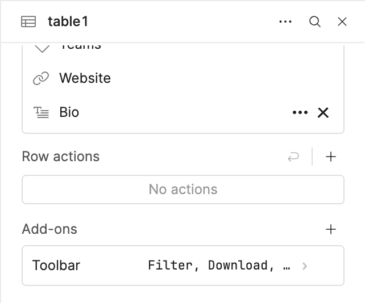Click the Filter, Download toolbar summary text
The height and width of the screenshot is (303, 365).
pos(219,266)
